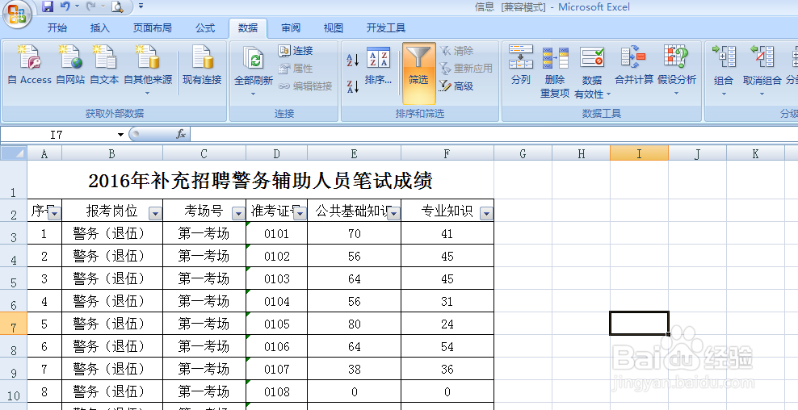The width and height of the screenshot is (798, 410).
Task: Select cell with score 70
Action: (355, 233)
